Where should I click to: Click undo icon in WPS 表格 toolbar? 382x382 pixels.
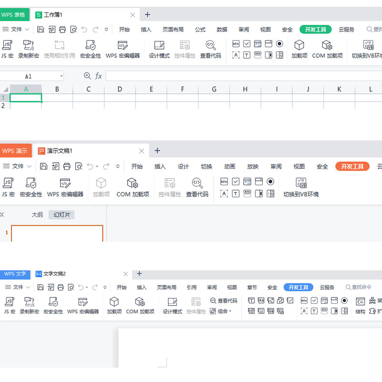point(85,30)
